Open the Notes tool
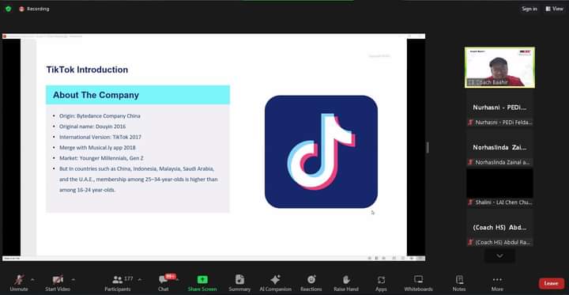Viewport: 569px width, 295px height. (459, 283)
